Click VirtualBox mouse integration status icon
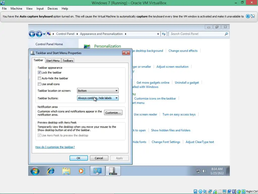Screen dimensions: 258x194 click(x=239, y=191)
